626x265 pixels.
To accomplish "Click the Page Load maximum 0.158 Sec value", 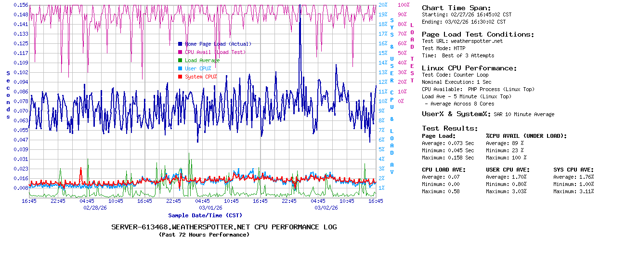I will pyautogui.click(x=461, y=158).
